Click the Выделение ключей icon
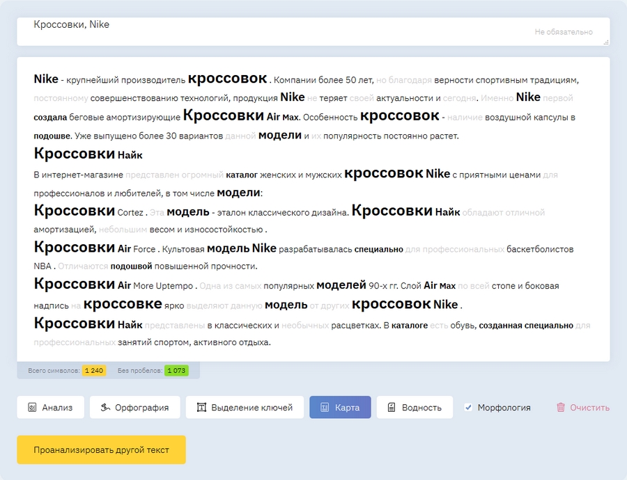 pos(201,408)
